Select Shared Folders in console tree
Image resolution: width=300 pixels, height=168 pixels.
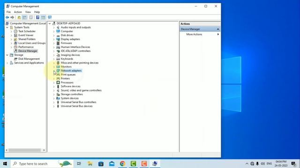coord(27,39)
